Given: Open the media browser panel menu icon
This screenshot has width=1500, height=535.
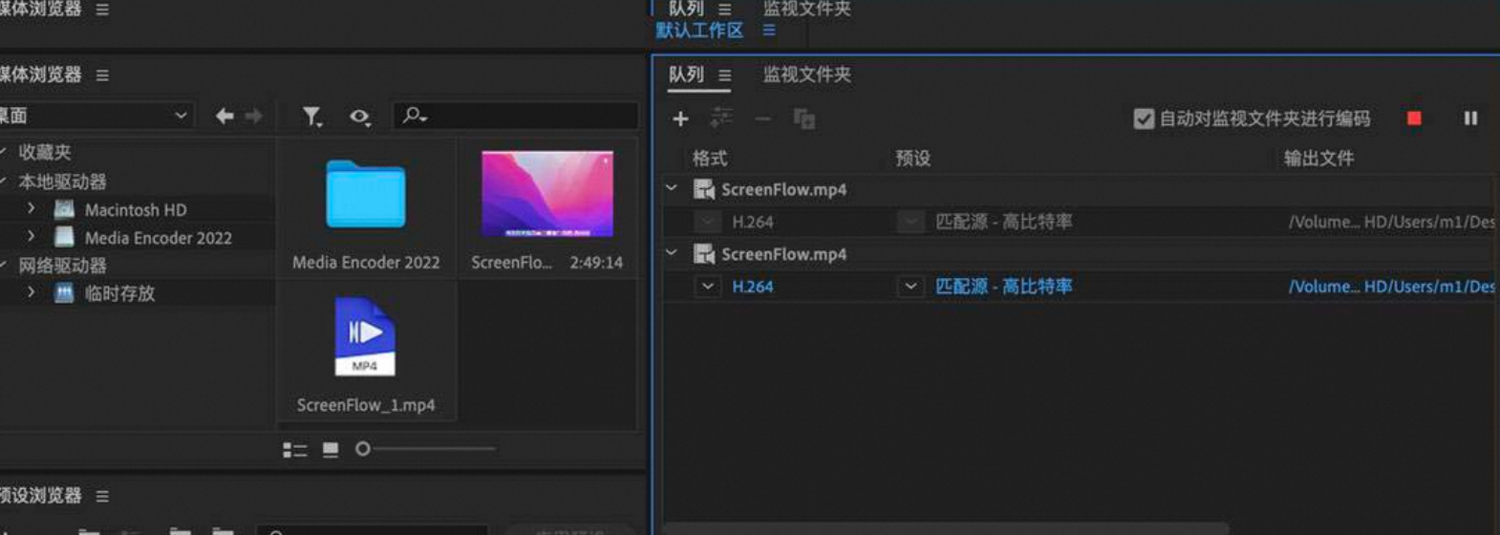Looking at the screenshot, I should (x=102, y=75).
